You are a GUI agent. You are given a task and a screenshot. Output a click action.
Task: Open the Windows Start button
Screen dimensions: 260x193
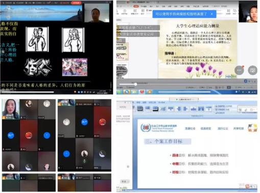[119, 92]
